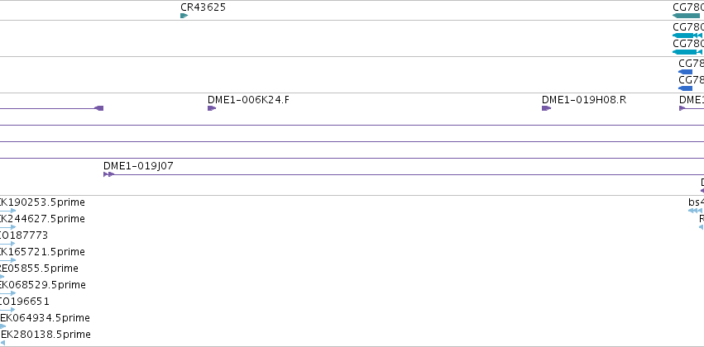Open the EK068529.5prime EST label
Viewport: 704px width, 347px height.
[43, 285]
